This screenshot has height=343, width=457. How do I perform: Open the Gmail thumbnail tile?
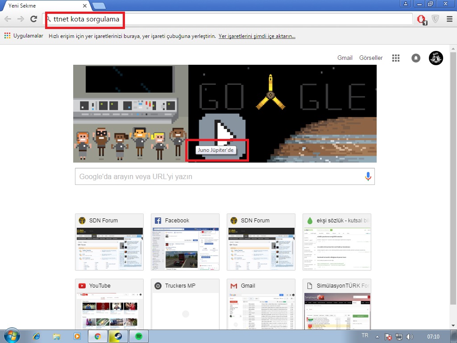point(261,304)
